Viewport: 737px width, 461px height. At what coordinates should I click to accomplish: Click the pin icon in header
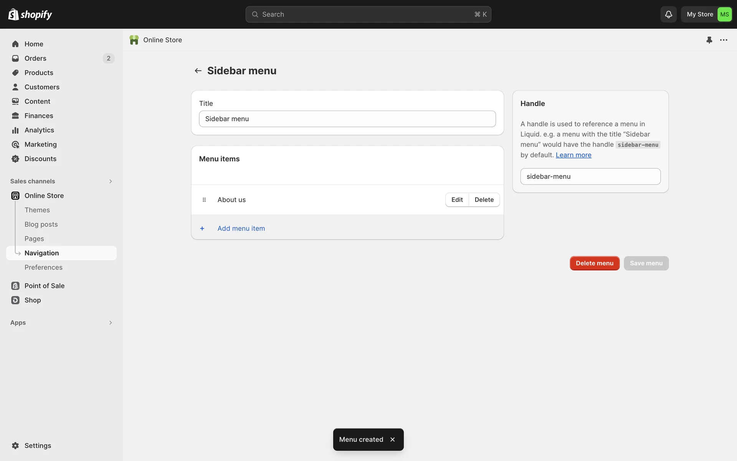pos(709,40)
